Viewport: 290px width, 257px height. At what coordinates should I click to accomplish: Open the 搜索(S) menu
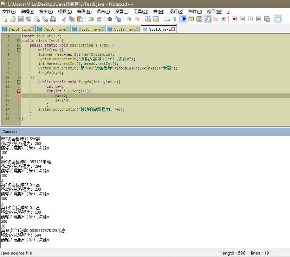point(46,12)
